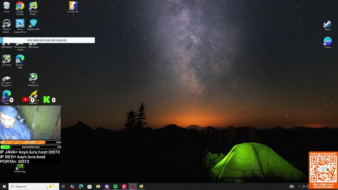Switch to Spotify on the taskbar
The height and width of the screenshot is (190, 338).
click(x=115, y=187)
